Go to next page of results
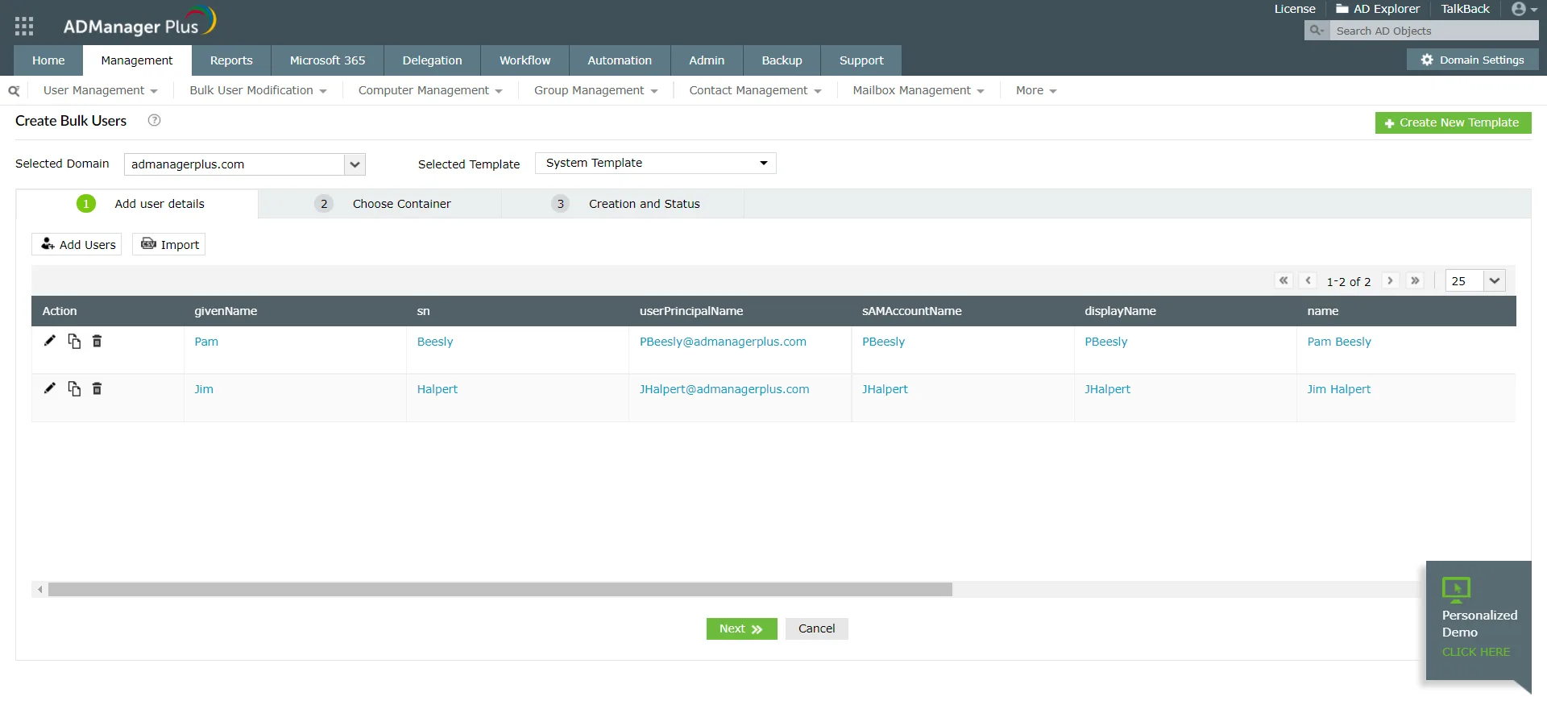Viewport: 1547px width, 701px height. click(1390, 280)
